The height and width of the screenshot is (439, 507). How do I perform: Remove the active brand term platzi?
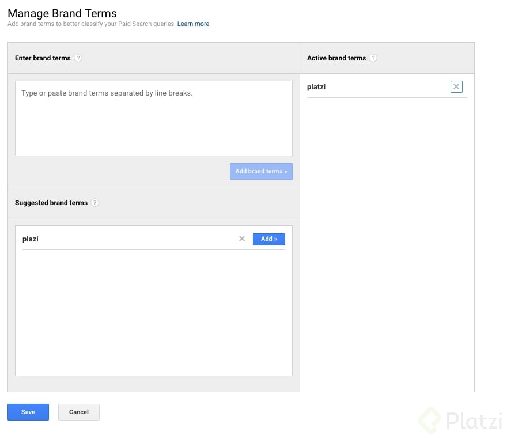456,86
